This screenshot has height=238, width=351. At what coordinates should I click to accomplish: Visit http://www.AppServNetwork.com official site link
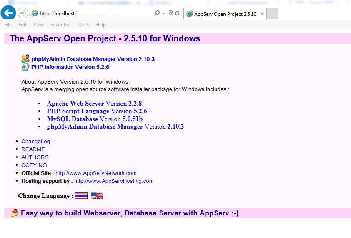point(96,173)
